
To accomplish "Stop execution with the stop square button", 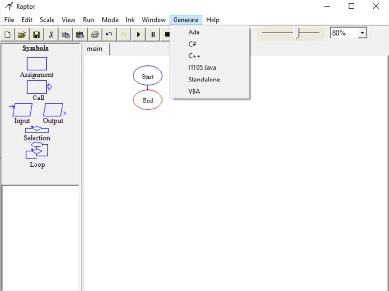I will pyautogui.click(x=166, y=34).
